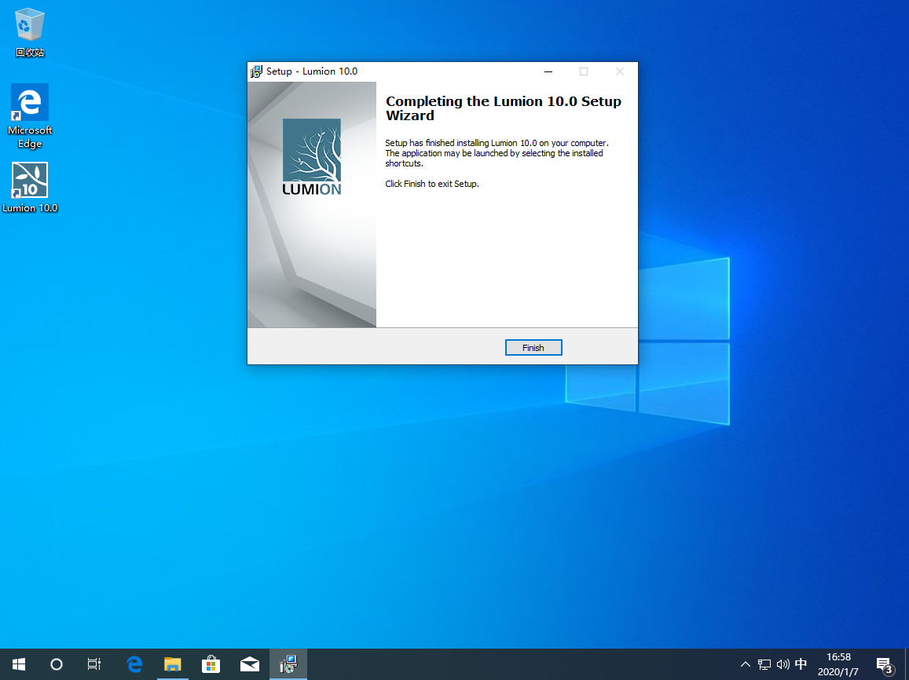
Task: Toggle Chinese input method indicator
Action: (801, 664)
